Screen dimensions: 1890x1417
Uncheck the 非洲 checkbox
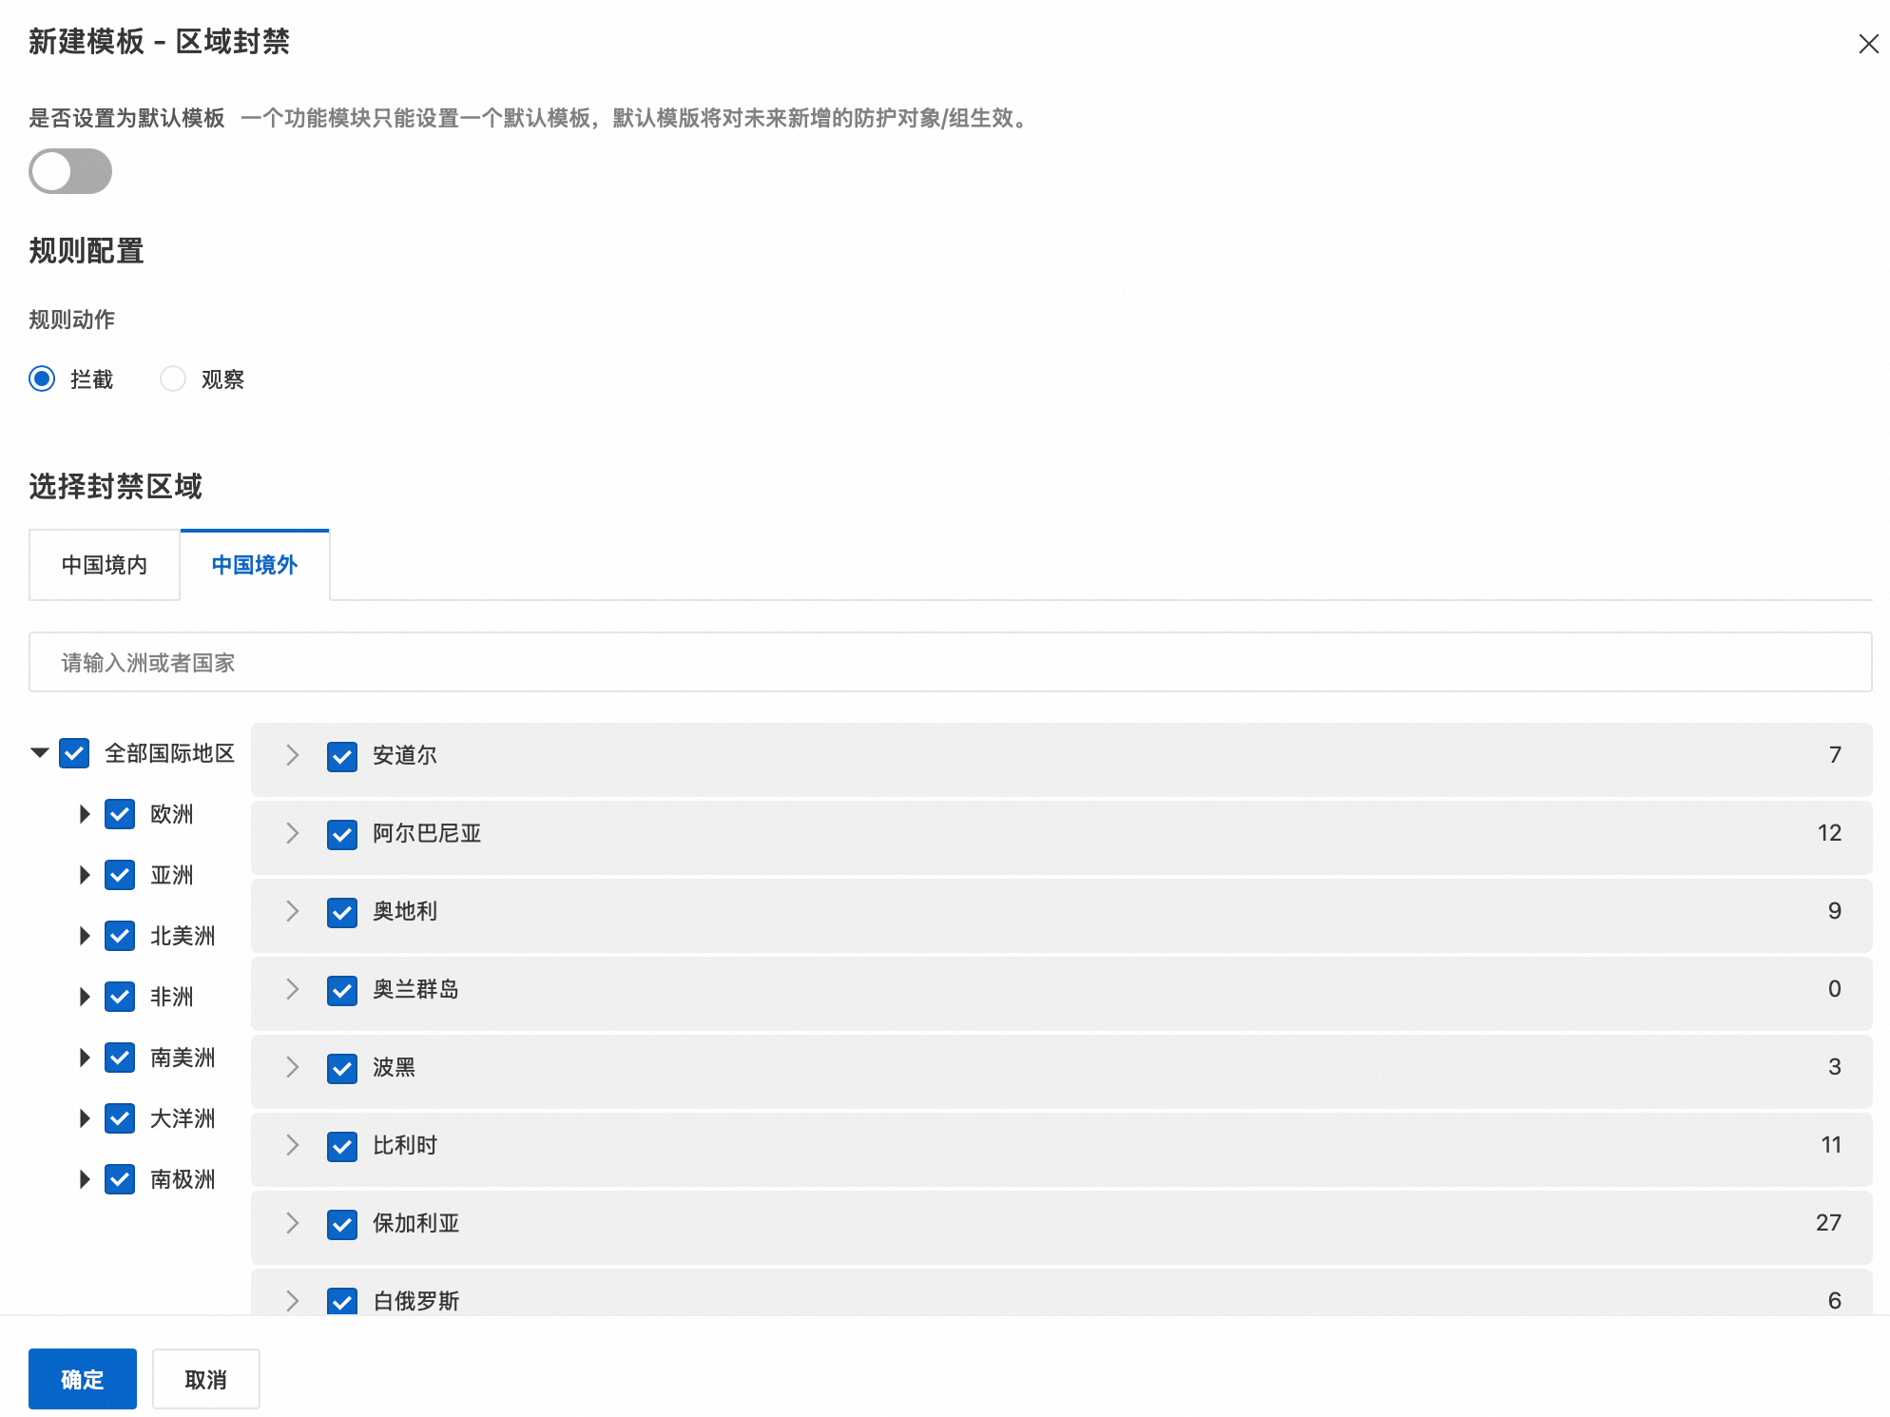pyautogui.click(x=120, y=997)
